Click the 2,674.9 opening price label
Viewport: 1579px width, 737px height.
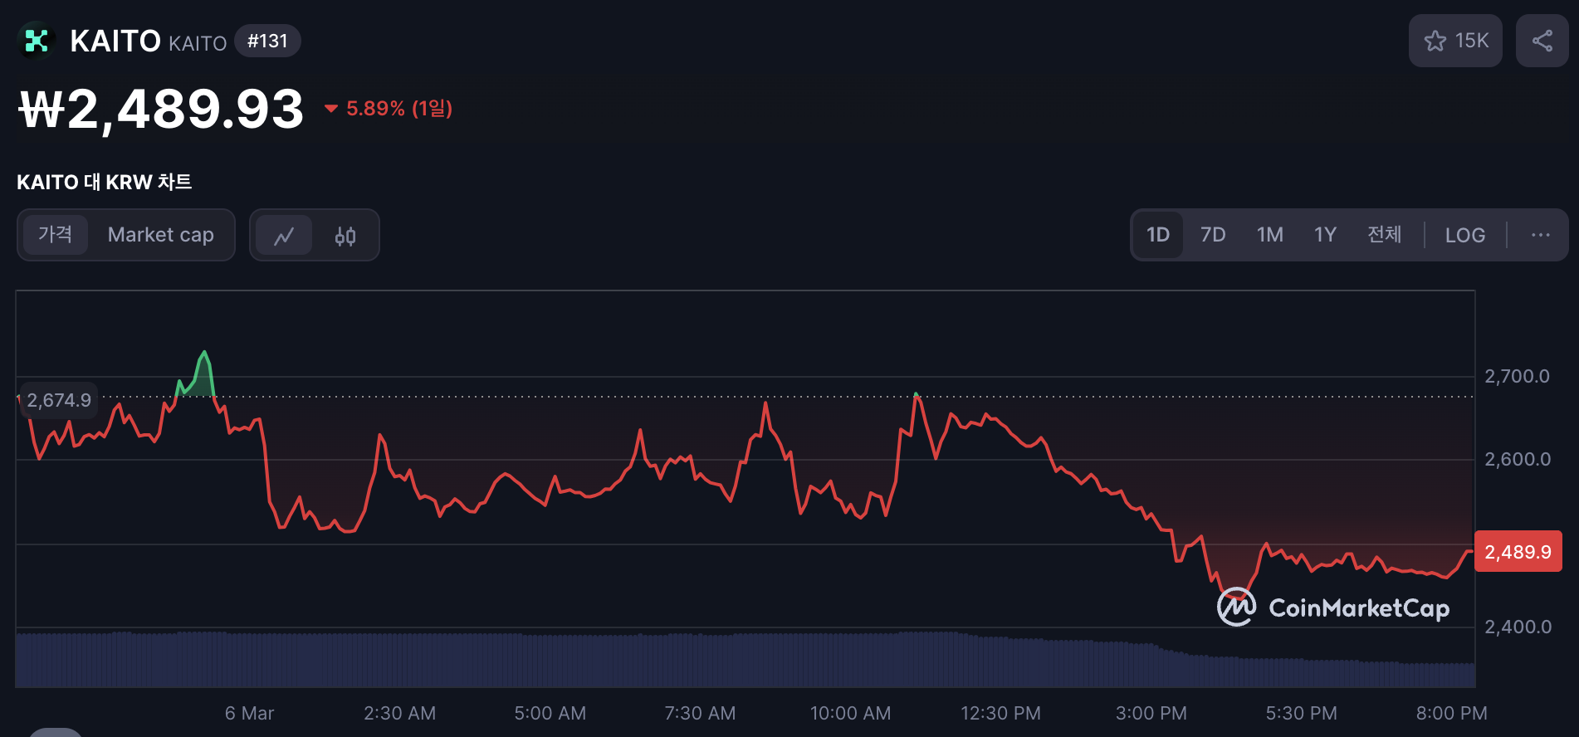coord(59,400)
